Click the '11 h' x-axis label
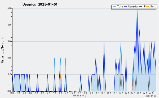Viewport: 159px width, 98px height. [79, 93]
